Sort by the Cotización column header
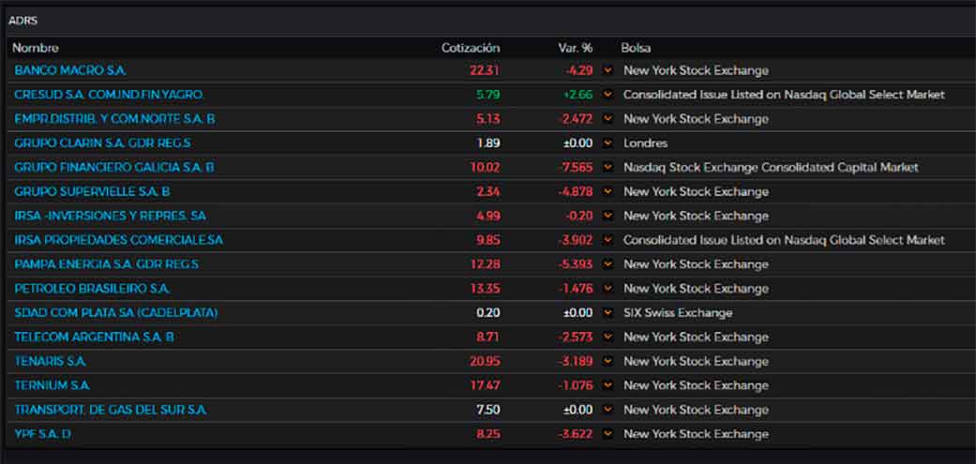976x464 pixels. tap(471, 48)
